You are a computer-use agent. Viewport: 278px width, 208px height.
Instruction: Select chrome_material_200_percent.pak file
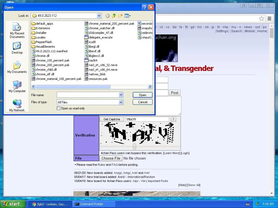[109, 24]
